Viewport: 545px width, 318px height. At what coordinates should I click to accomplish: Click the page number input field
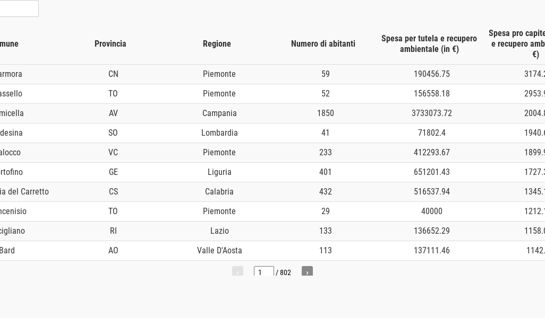[263, 272]
